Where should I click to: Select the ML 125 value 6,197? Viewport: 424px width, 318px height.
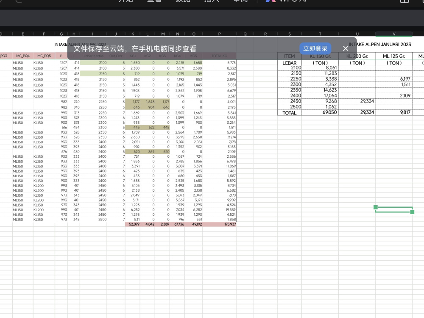(394, 79)
